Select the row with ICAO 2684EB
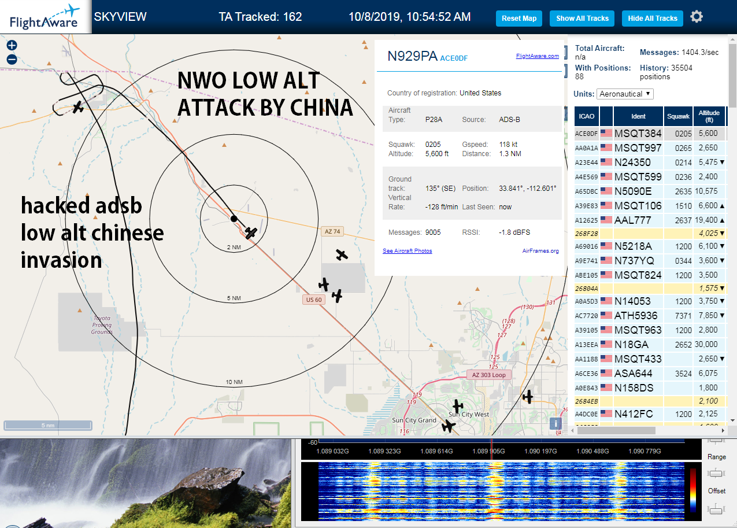 (650, 401)
